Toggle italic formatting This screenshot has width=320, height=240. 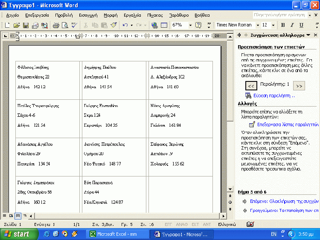tap(292, 25)
